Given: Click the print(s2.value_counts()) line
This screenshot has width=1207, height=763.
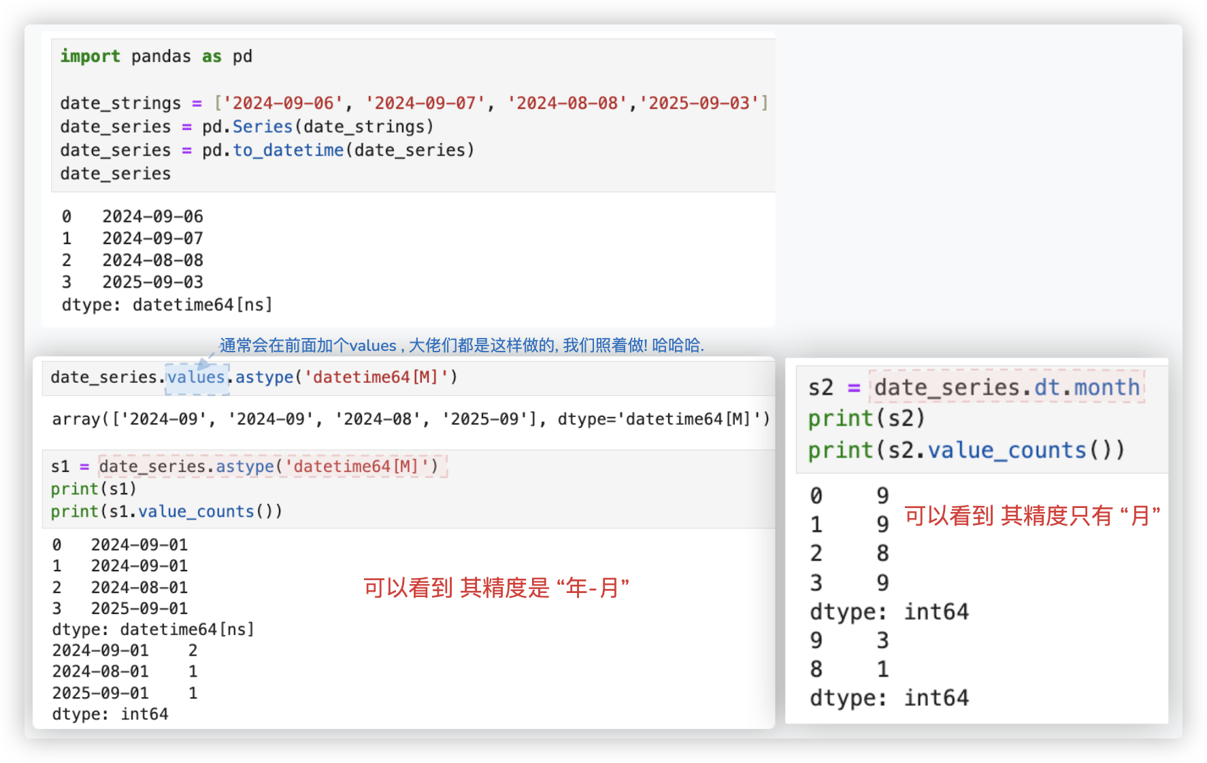Looking at the screenshot, I should 965,450.
